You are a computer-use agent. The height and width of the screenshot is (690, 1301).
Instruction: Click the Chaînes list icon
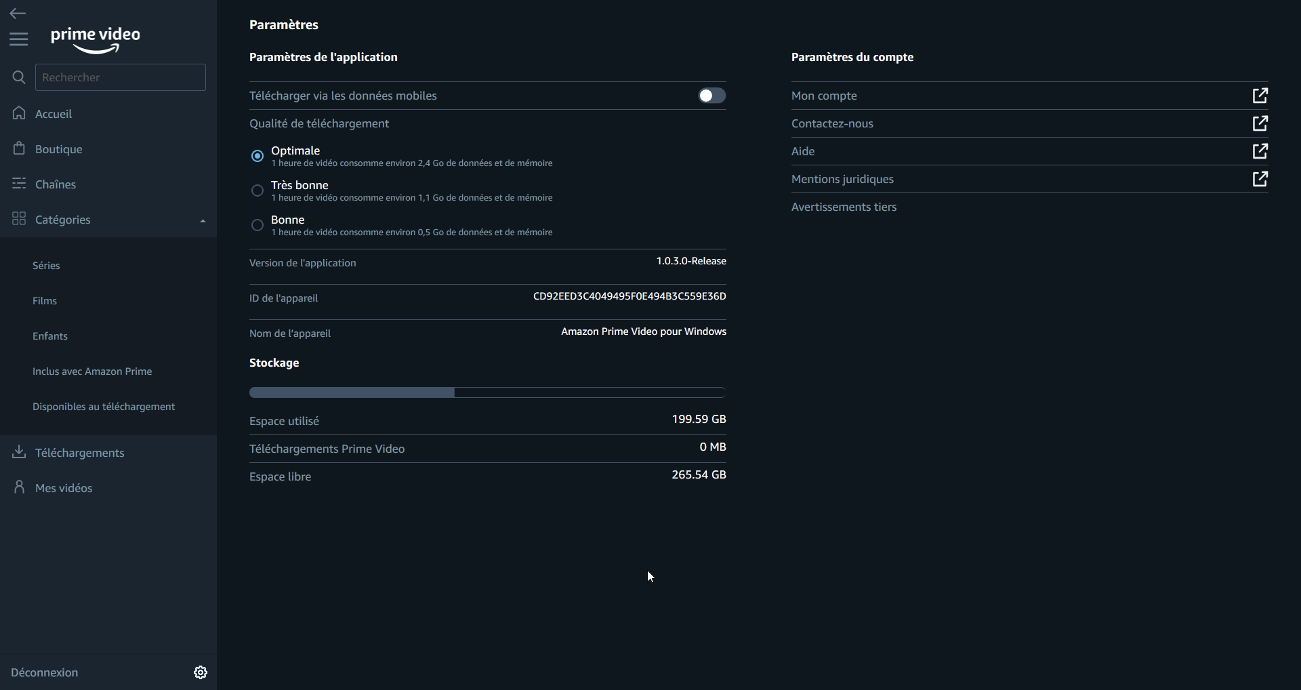click(19, 184)
